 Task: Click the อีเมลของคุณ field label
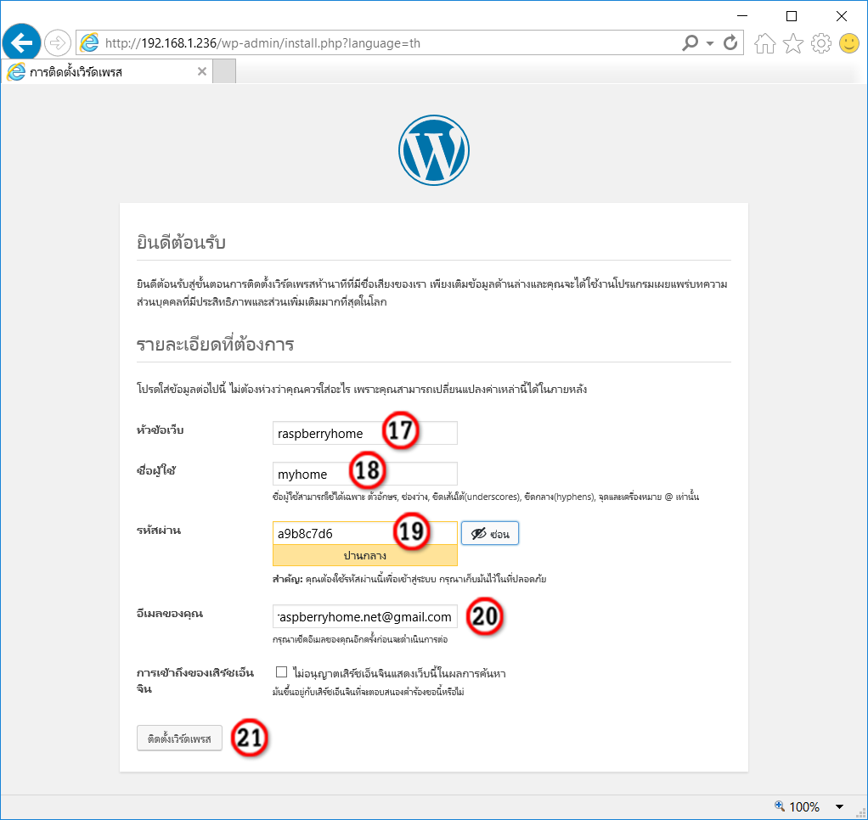pos(170,613)
